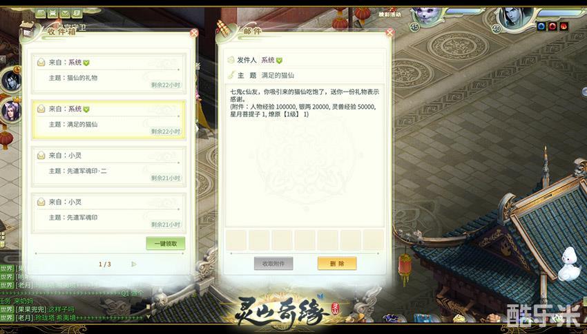Open mail 先遣军魂印 from 小灵

[108, 213]
